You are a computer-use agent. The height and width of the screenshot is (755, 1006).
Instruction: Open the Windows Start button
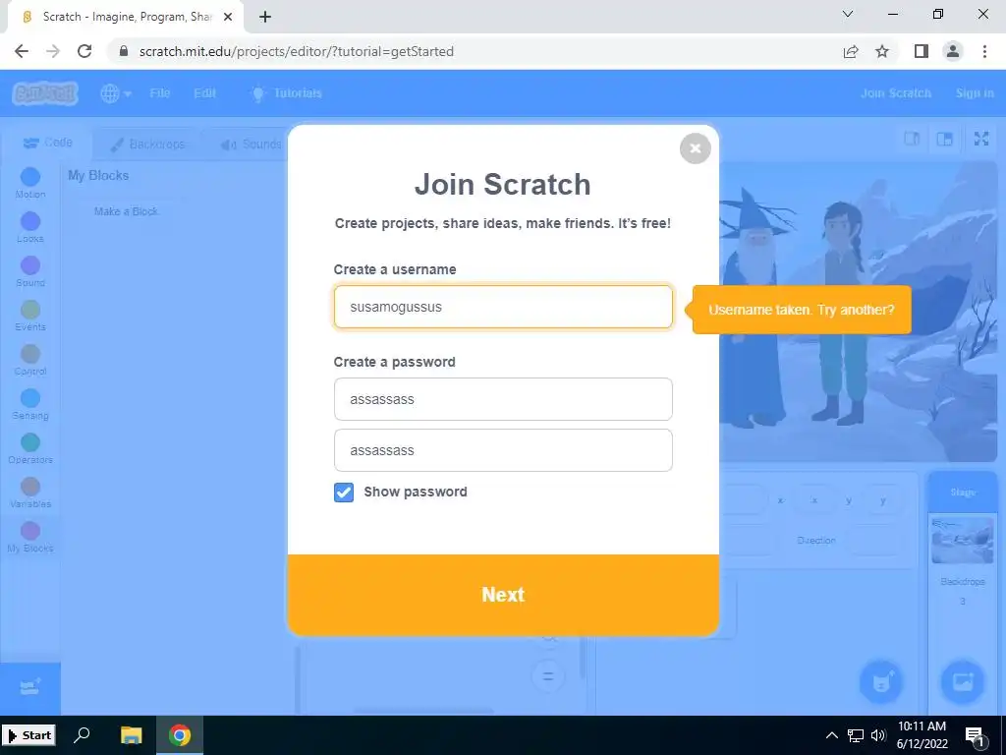[x=28, y=735]
